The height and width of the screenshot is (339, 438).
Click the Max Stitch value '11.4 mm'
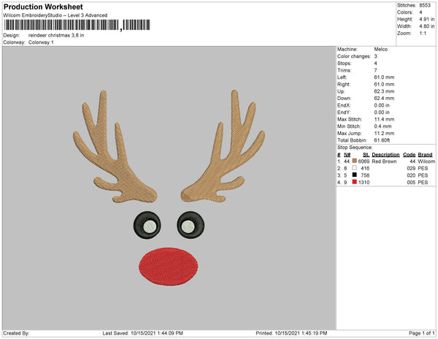(x=384, y=119)
